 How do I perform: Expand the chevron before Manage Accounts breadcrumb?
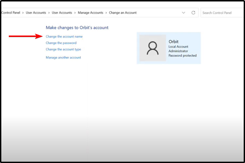[75, 13]
